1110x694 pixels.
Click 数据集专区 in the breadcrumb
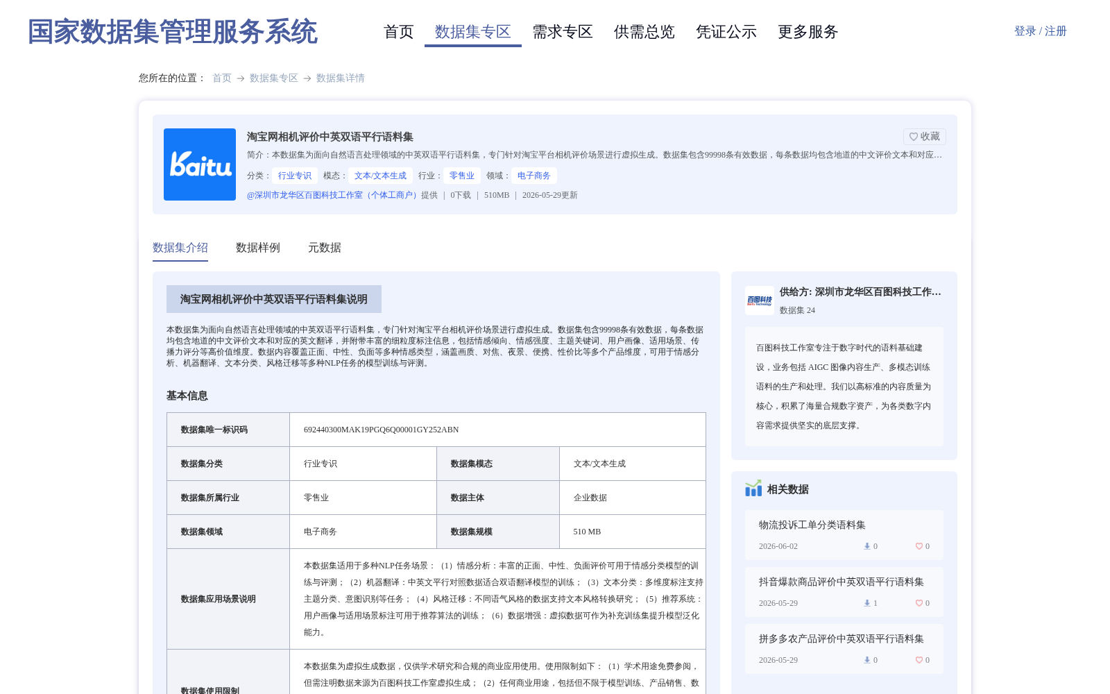pyautogui.click(x=274, y=78)
